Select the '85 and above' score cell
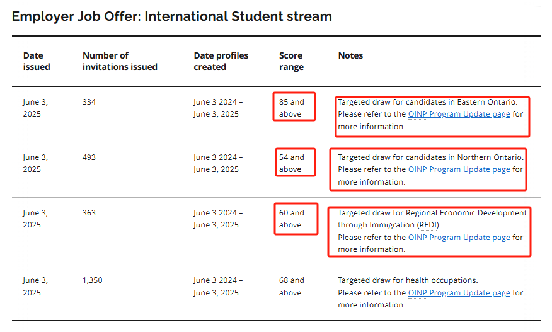 pyautogui.click(x=292, y=108)
